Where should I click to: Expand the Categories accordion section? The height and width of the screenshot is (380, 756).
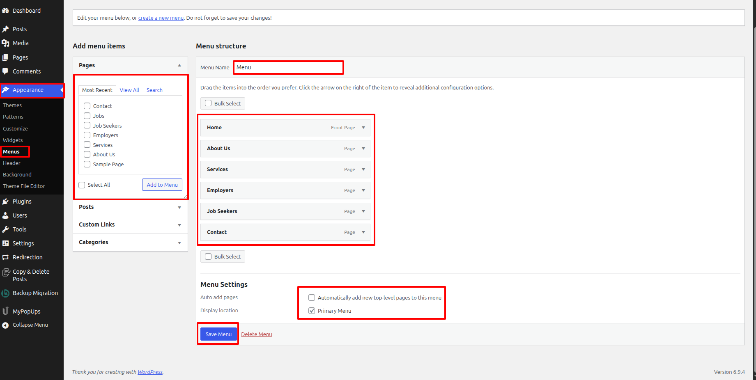pyautogui.click(x=179, y=243)
